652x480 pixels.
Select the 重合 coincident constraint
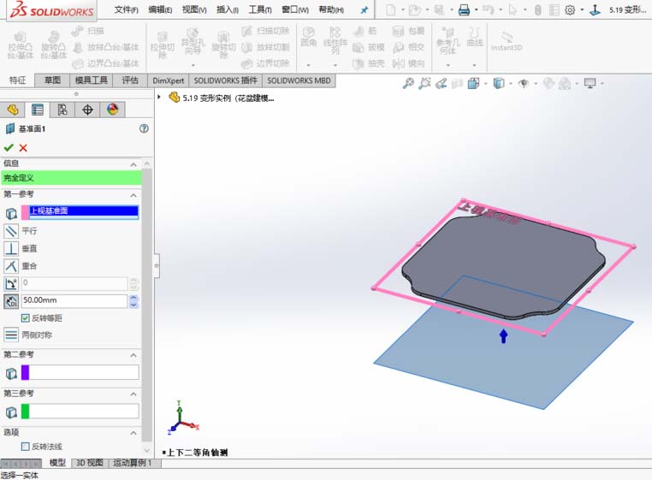click(x=11, y=266)
